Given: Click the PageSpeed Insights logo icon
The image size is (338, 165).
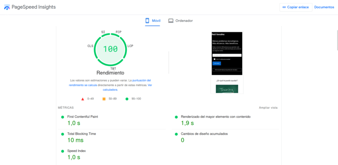Looking at the screenshot, I should point(7,7).
